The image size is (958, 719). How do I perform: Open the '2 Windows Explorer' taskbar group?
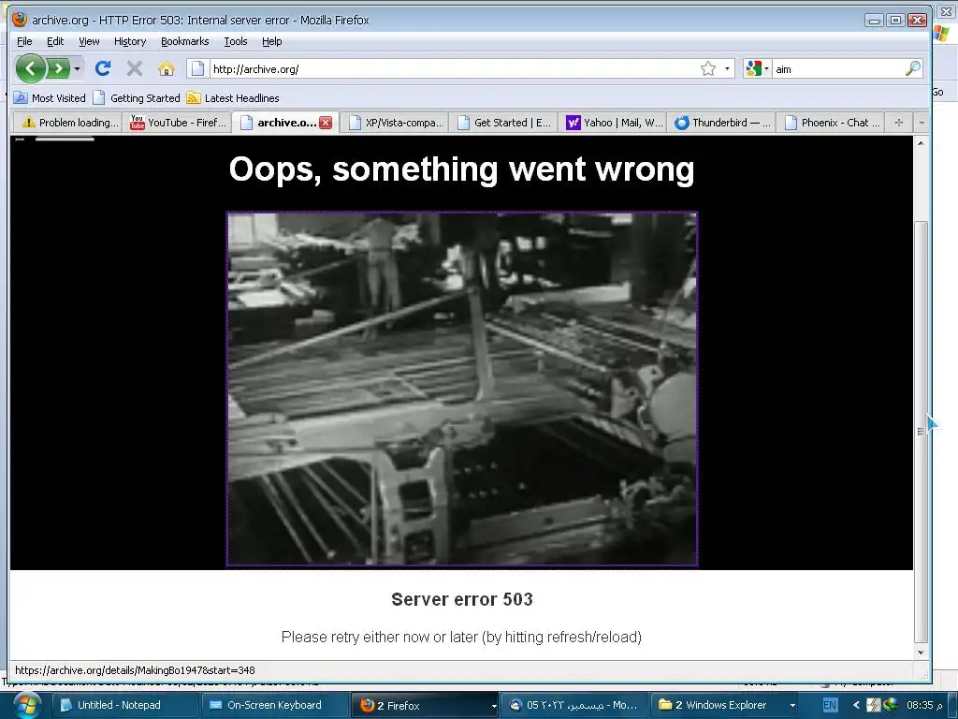724,705
